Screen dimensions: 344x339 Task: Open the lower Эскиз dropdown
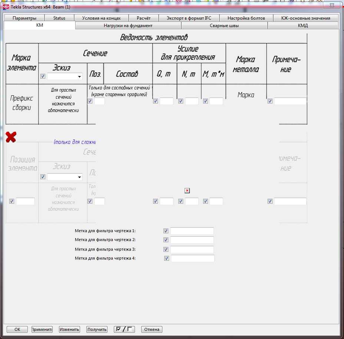point(65,177)
